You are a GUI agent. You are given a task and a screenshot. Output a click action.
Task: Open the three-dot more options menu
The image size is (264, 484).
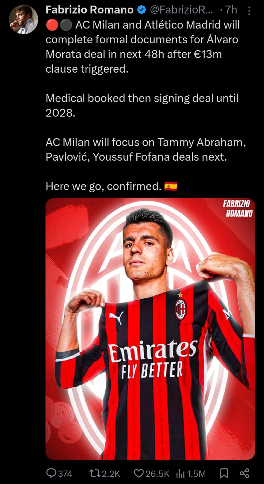coord(249,11)
